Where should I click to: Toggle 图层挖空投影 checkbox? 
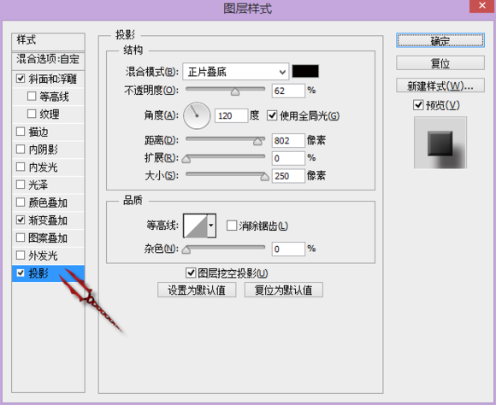pyautogui.click(x=191, y=273)
